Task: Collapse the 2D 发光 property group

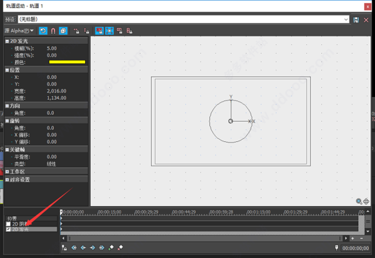Action: tap(7, 41)
